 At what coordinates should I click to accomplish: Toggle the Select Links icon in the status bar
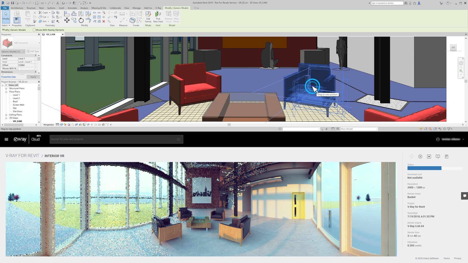click(x=421, y=129)
